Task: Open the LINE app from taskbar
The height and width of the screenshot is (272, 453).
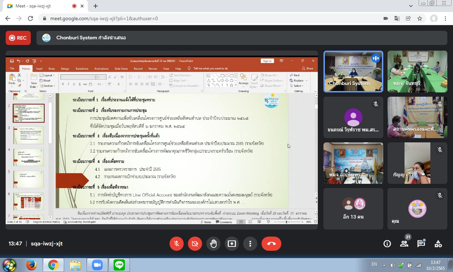Action: click(x=119, y=265)
